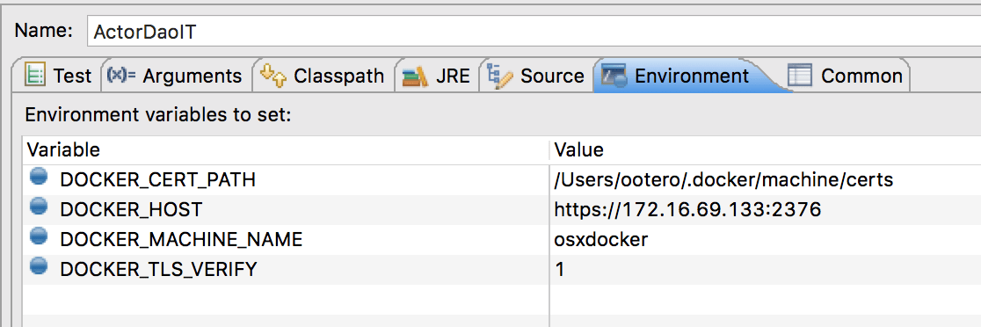Click the blue bullet icon beside DOCKER_CERT_PATH
The image size is (981, 327).
click(39, 178)
